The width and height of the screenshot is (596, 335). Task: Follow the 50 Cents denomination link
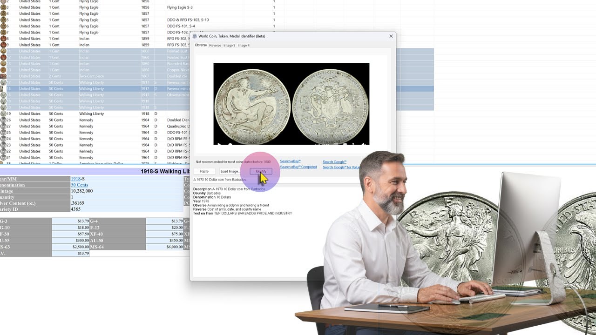tap(79, 185)
